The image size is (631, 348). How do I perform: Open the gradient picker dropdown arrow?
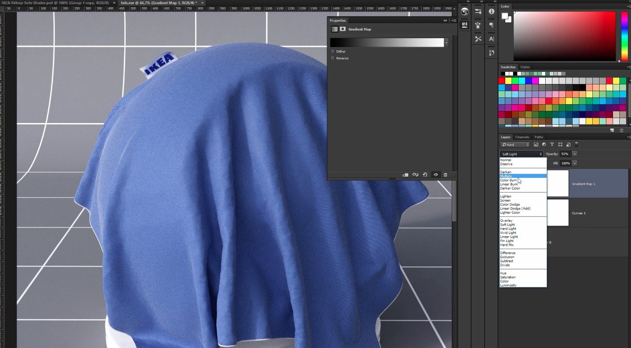tap(446, 43)
